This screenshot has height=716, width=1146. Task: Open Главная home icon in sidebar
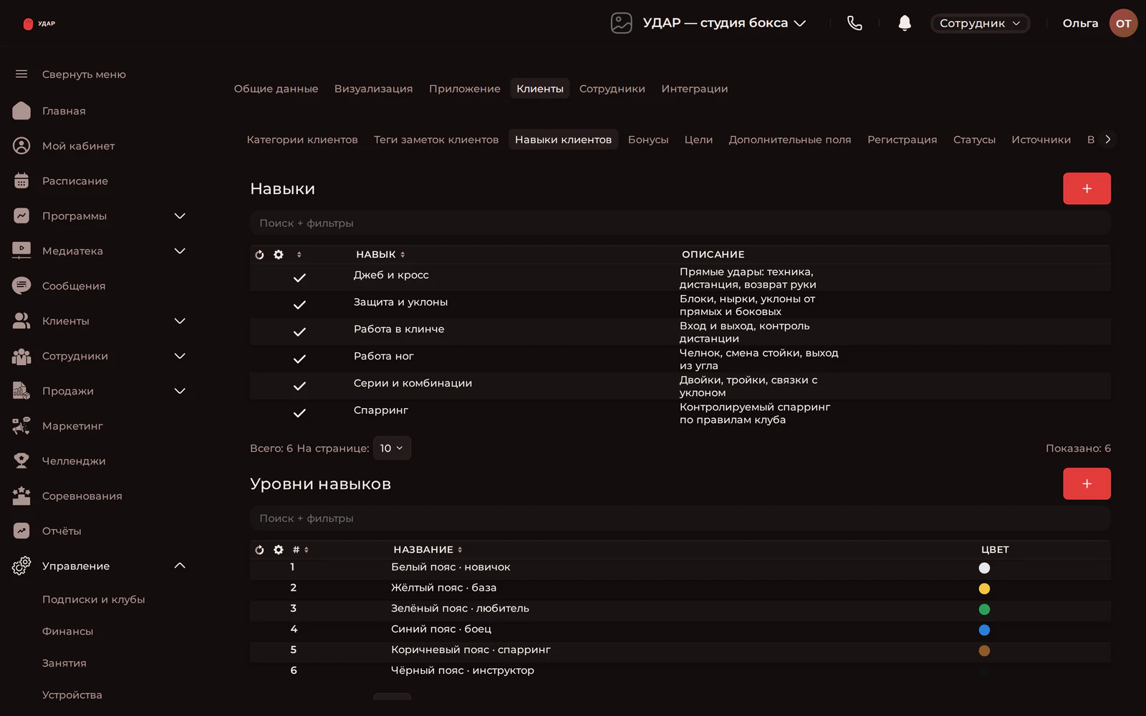click(21, 110)
